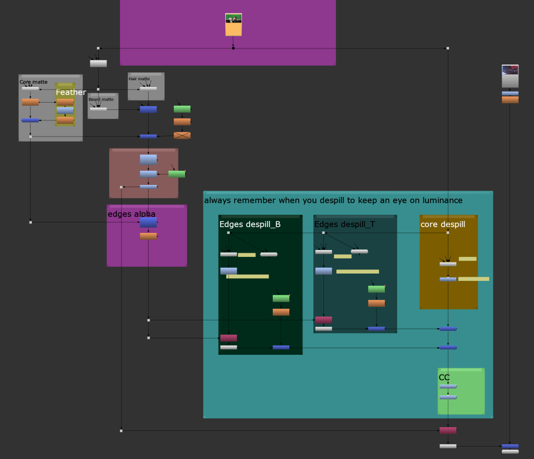
Task: Select the bottom node in the CC backdrop
Action: 448,398
